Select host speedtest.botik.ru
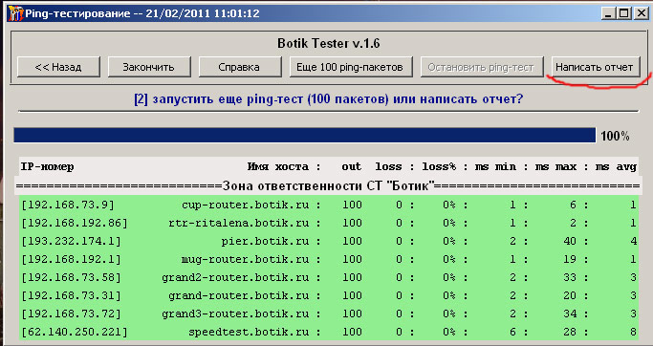 pyautogui.click(x=249, y=332)
